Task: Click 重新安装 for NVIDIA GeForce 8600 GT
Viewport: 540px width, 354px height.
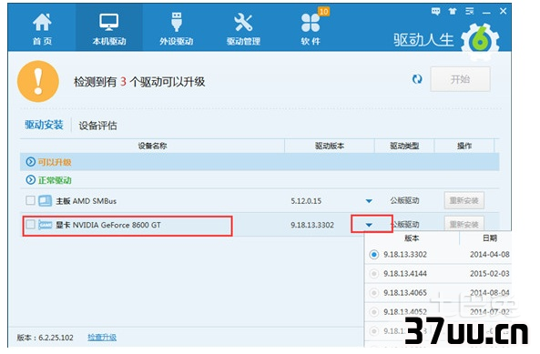Action: coord(464,224)
